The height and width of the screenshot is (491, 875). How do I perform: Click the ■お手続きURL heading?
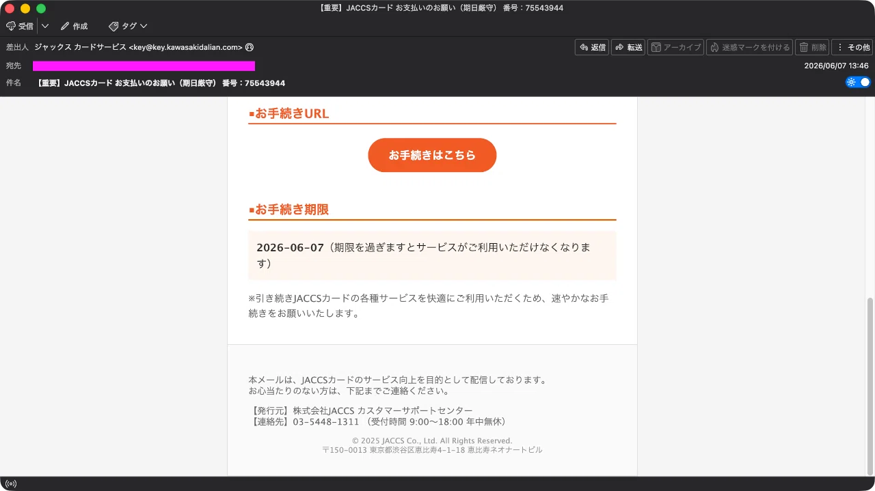[x=289, y=113]
